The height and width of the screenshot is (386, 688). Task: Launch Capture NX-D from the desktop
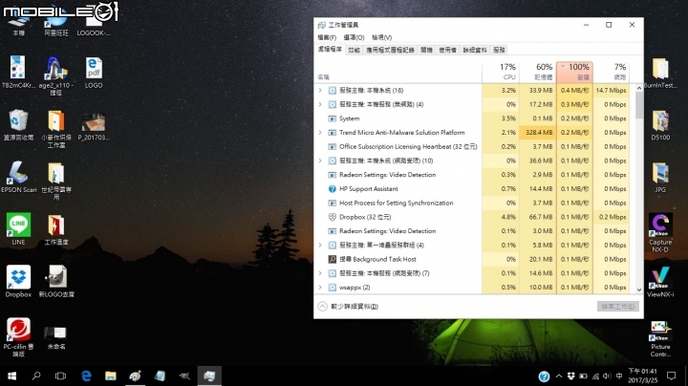[660, 233]
